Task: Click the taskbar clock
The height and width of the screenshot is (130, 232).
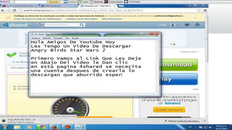Action: pyautogui.click(x=221, y=127)
